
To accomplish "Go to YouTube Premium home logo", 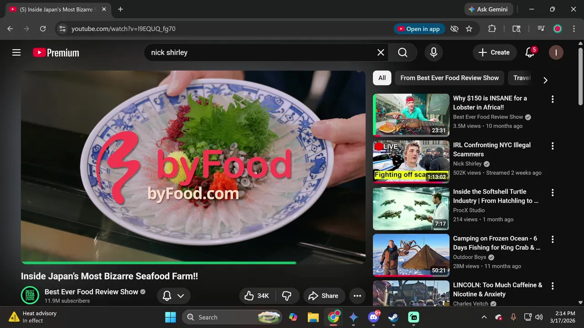I will pyautogui.click(x=56, y=52).
